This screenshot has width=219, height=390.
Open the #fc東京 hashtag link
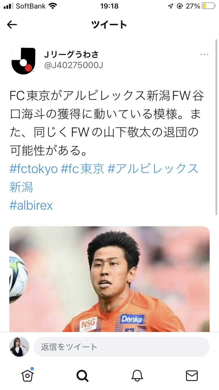tap(82, 169)
